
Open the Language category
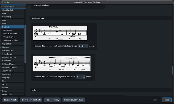13,78
